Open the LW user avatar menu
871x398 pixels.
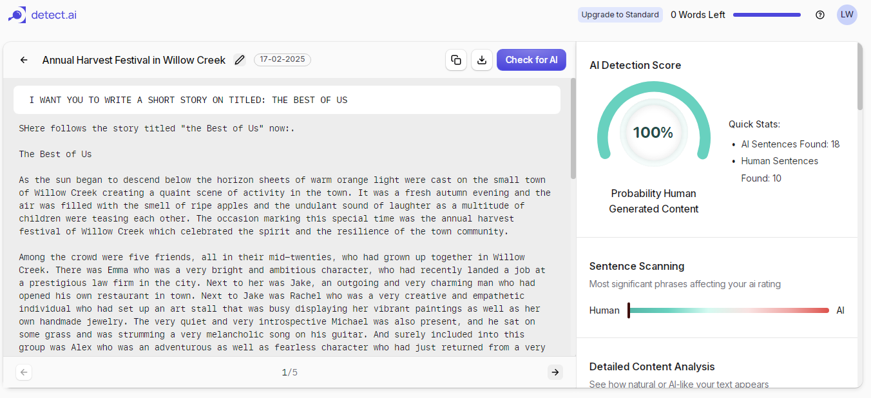pyautogui.click(x=847, y=15)
